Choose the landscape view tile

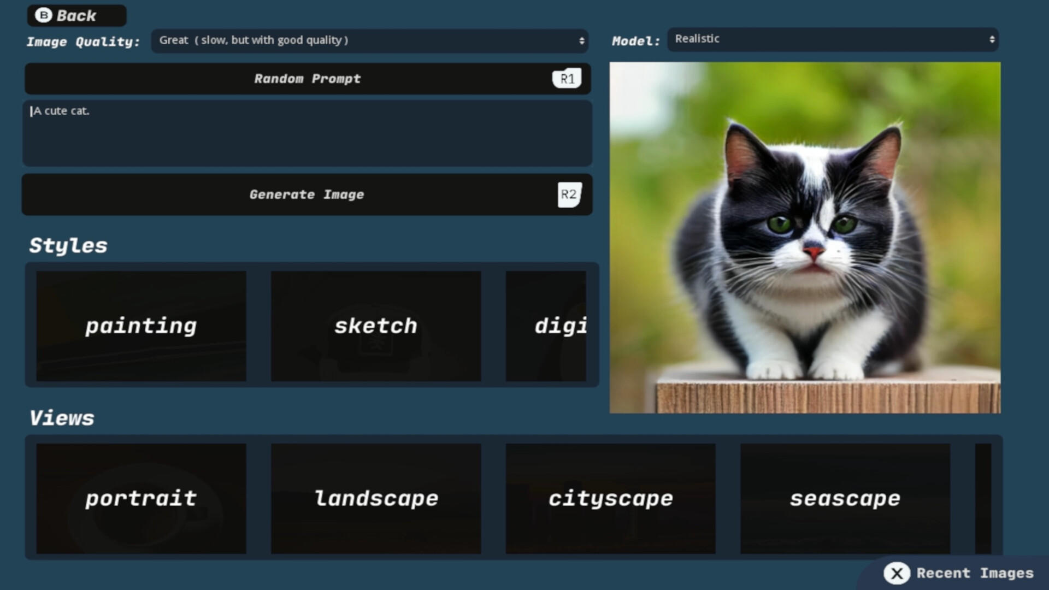tap(376, 498)
